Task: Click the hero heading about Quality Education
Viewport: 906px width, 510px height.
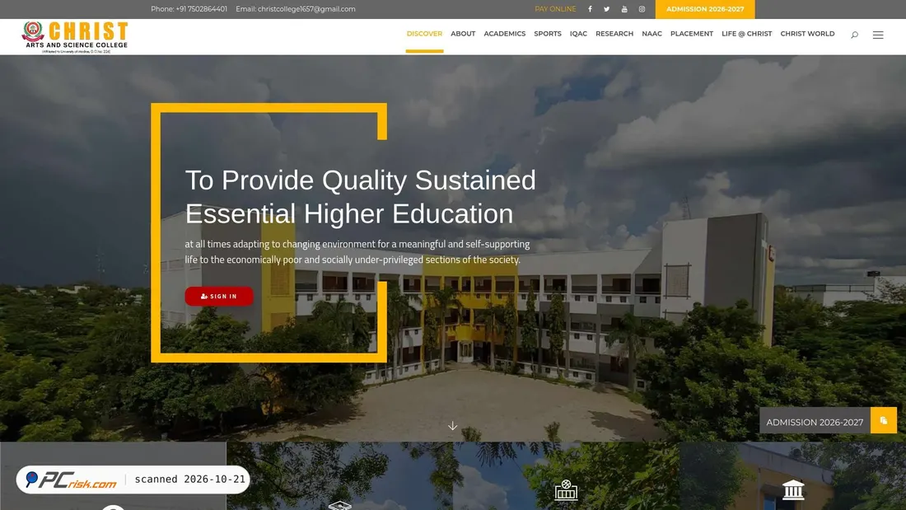Action: pyautogui.click(x=361, y=197)
